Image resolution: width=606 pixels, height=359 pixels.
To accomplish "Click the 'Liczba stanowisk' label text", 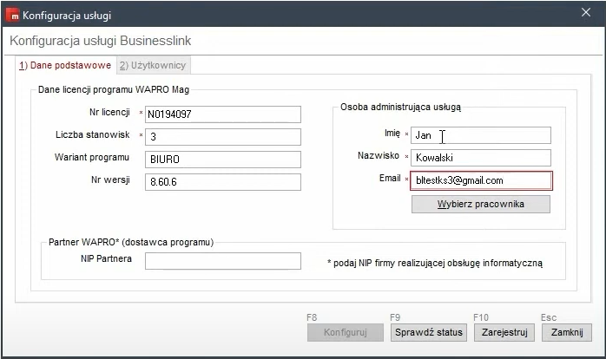I will pos(92,134).
